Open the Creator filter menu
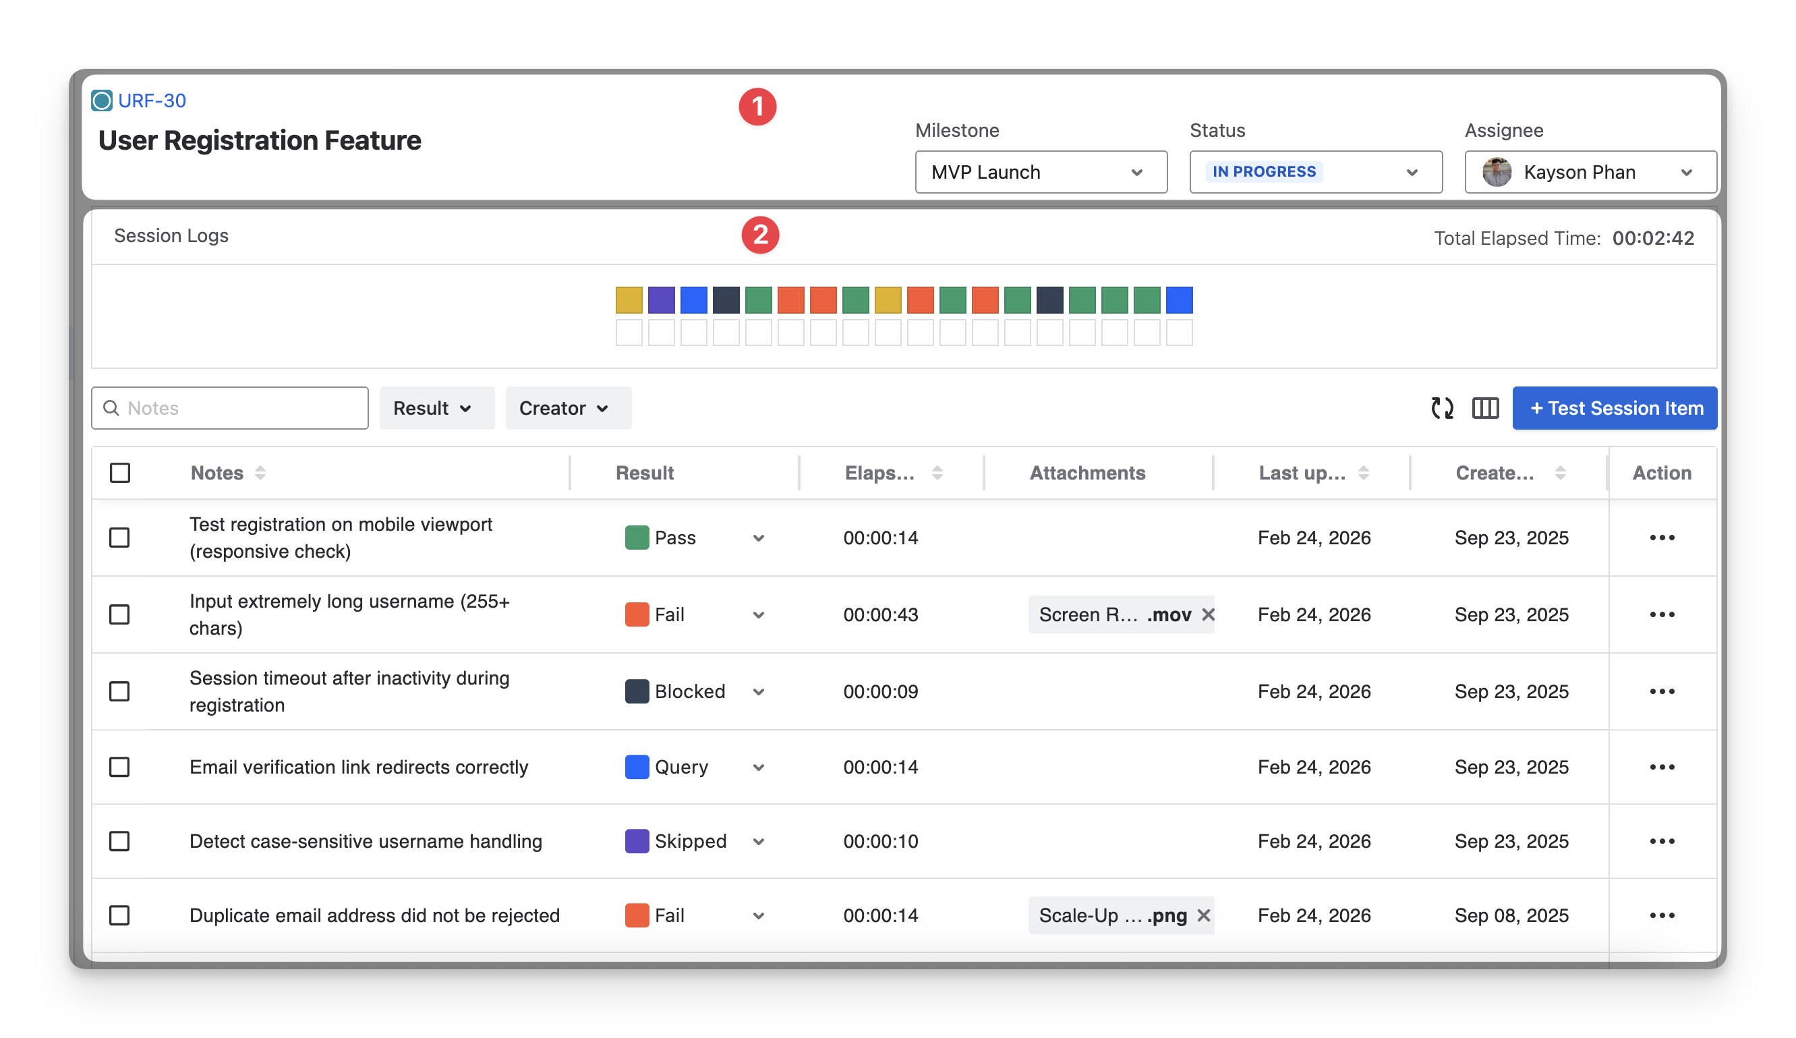This screenshot has width=1796, height=1038. (567, 408)
